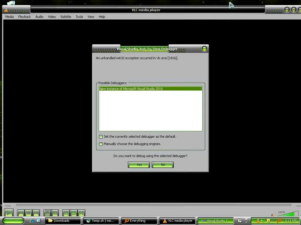Image resolution: width=301 pixels, height=225 pixels.
Task: Open the Video menu
Action: [52, 17]
